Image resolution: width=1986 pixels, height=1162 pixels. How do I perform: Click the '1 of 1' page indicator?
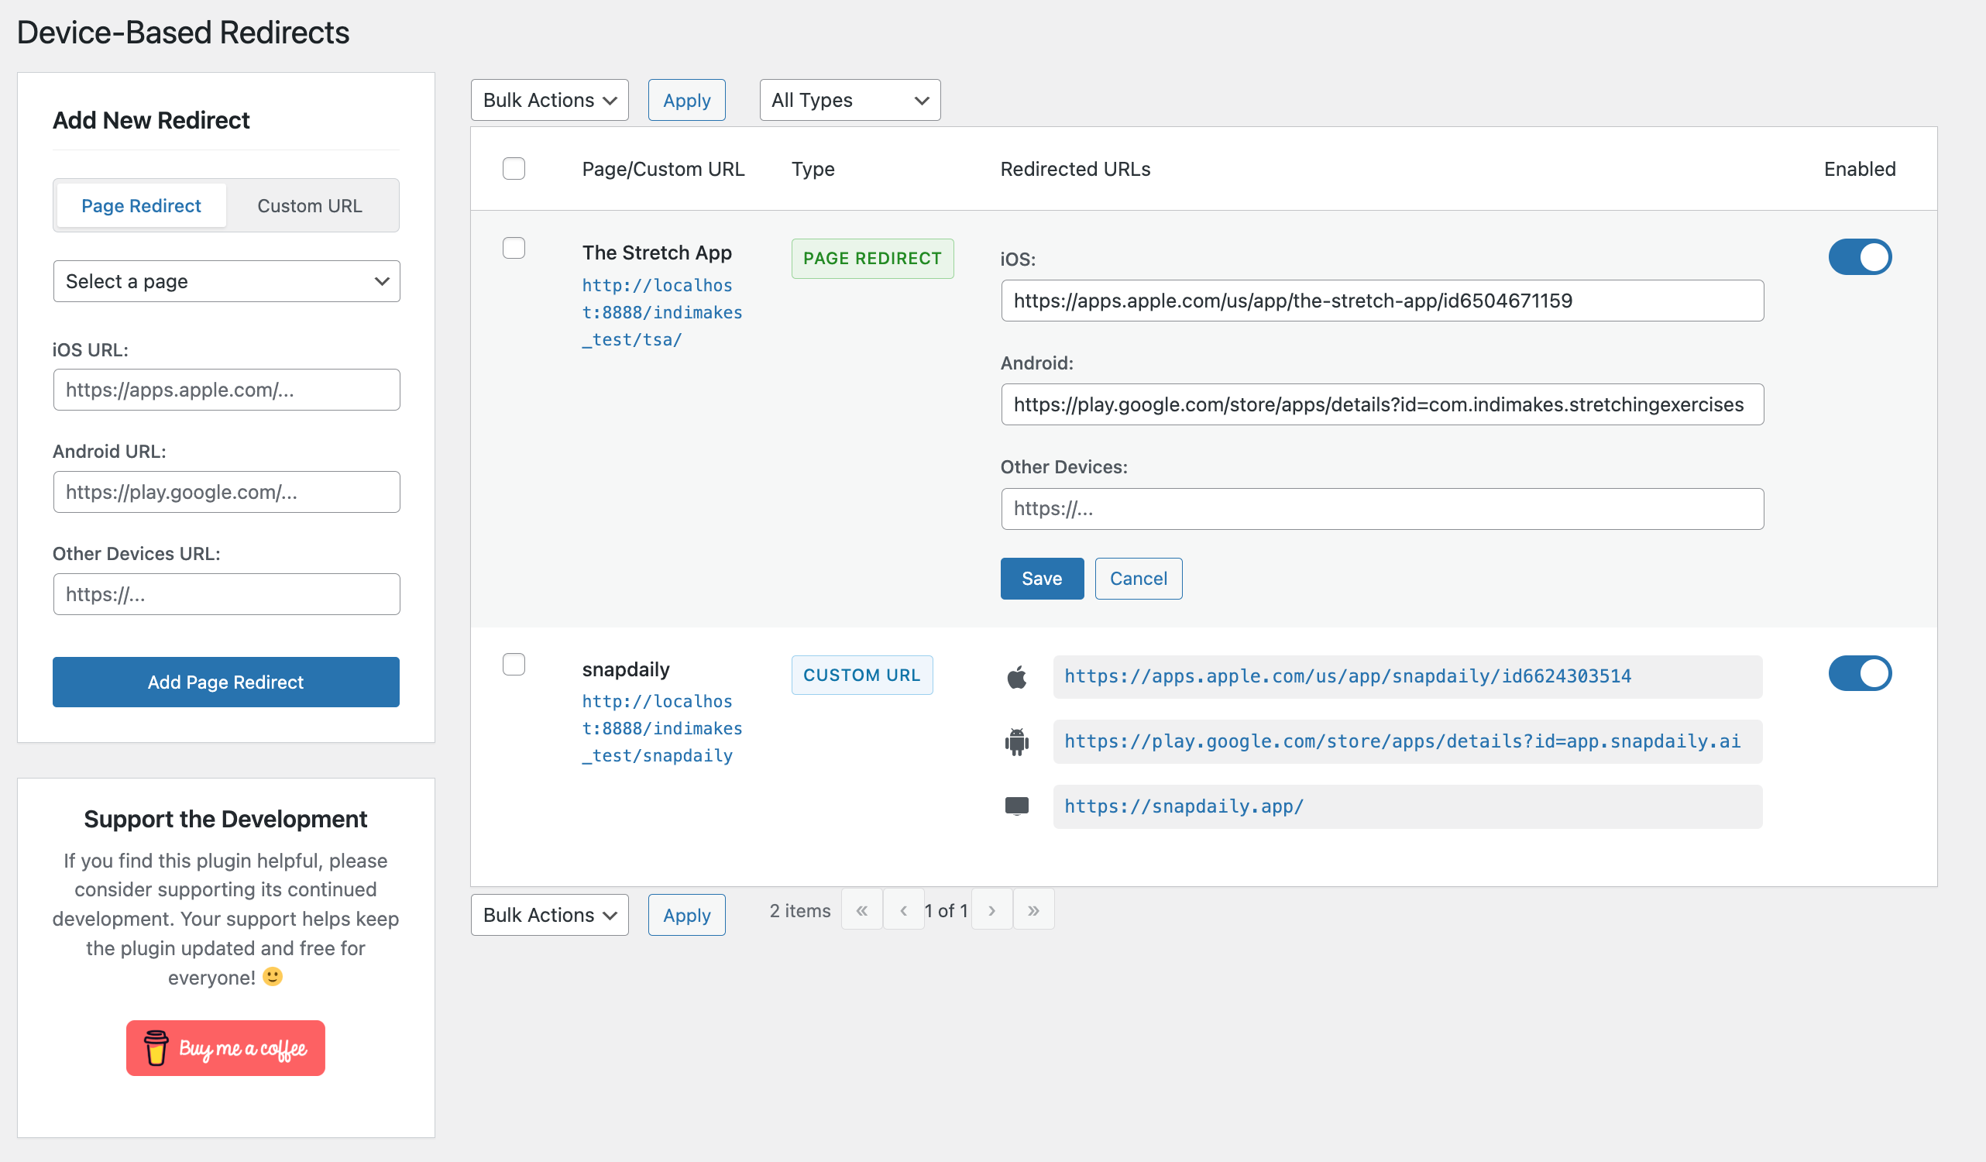click(x=946, y=910)
